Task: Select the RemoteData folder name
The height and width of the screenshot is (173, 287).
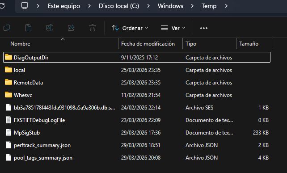Action: tap(28, 83)
